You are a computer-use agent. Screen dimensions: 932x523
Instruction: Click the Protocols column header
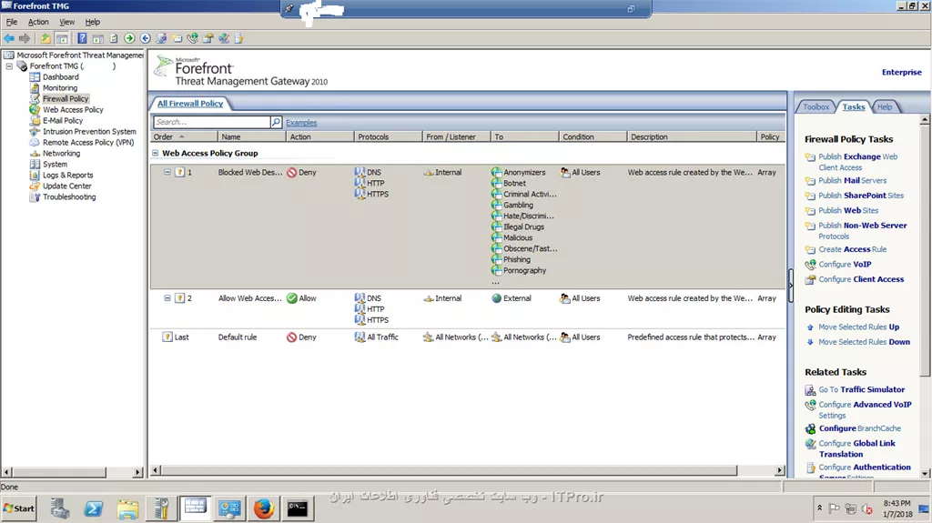point(388,136)
